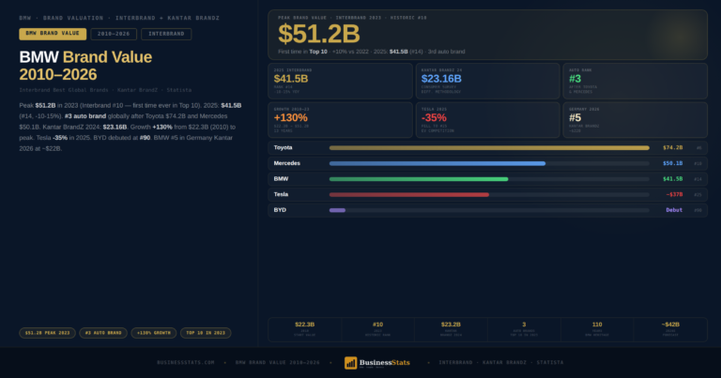Click footer text INTERBRAND · KANTAR BRANDZ · STATISTA
Screen dimensions: 721x378
point(501,363)
